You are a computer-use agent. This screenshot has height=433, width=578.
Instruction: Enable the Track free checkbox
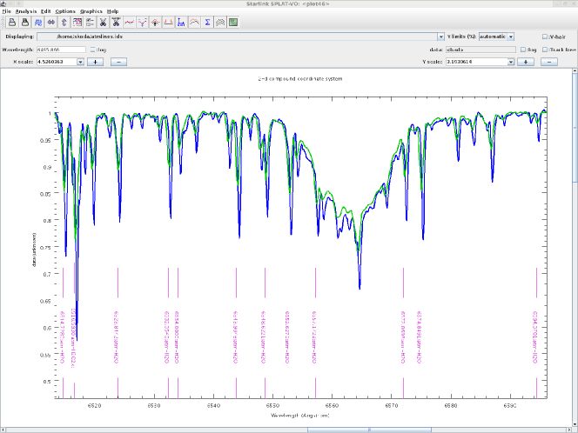coord(545,50)
